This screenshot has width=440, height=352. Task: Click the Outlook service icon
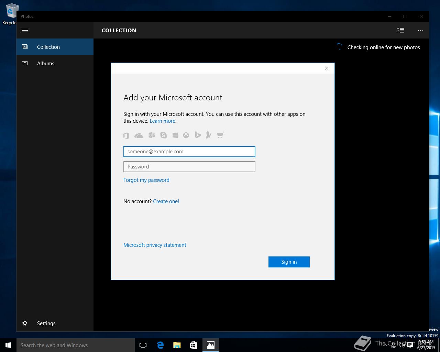click(x=152, y=135)
